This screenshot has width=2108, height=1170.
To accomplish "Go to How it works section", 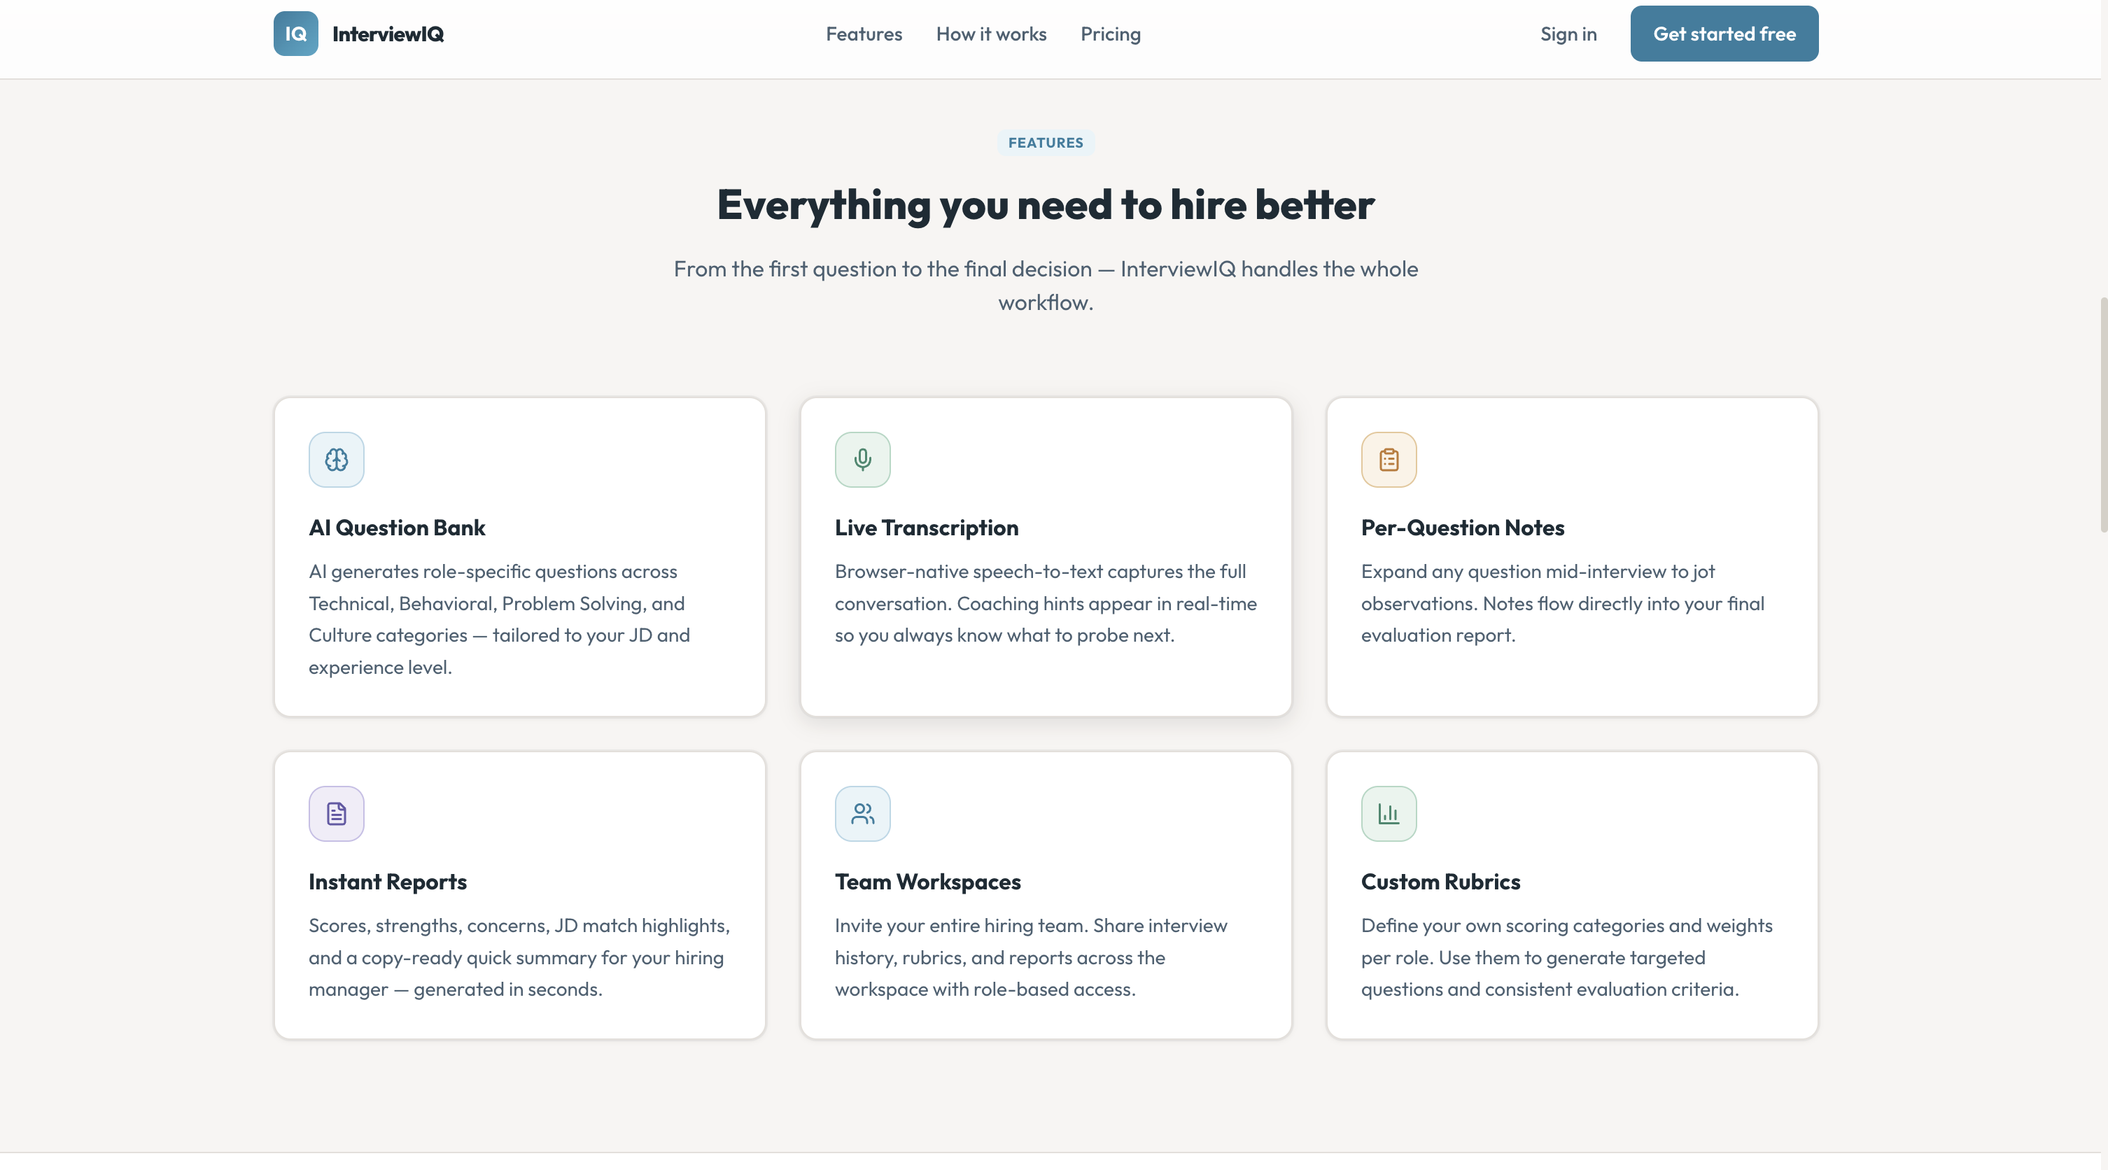I will 991,34.
